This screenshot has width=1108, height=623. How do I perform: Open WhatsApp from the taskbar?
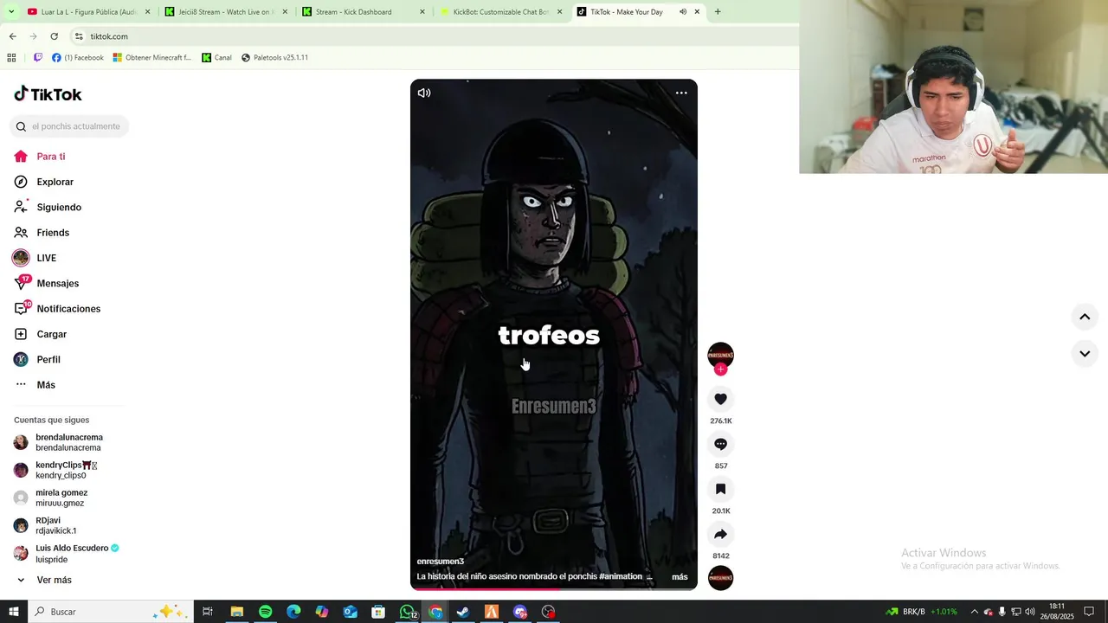point(407,612)
